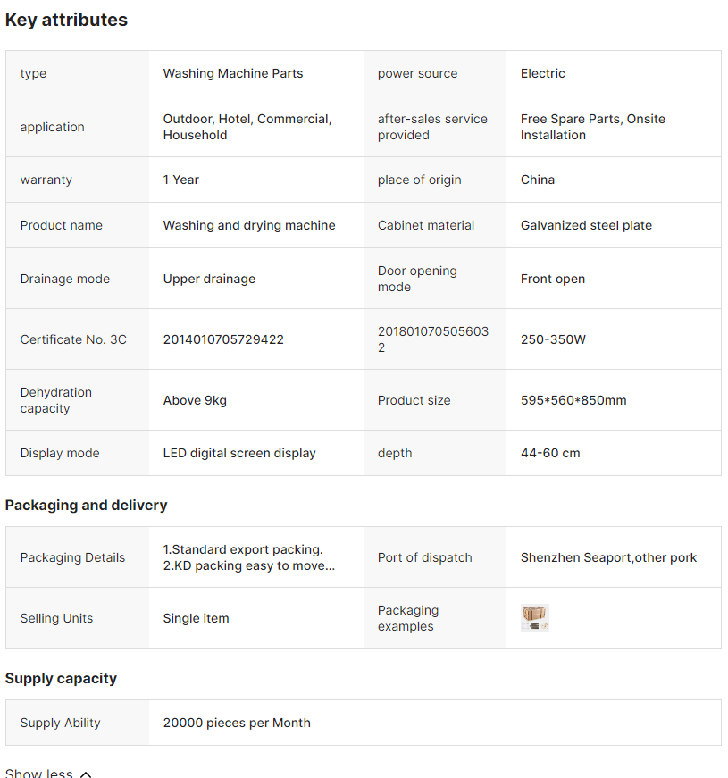
Task: Click the Packaging and delivery heading
Action: pos(86,505)
